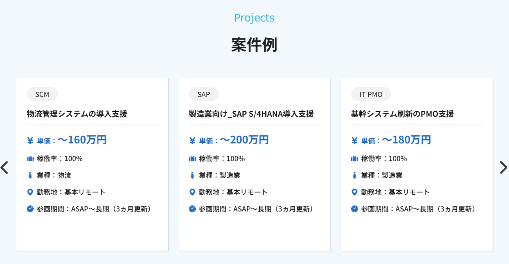Select the IT-PMO category tag
This screenshot has width=509, height=264.
click(371, 94)
